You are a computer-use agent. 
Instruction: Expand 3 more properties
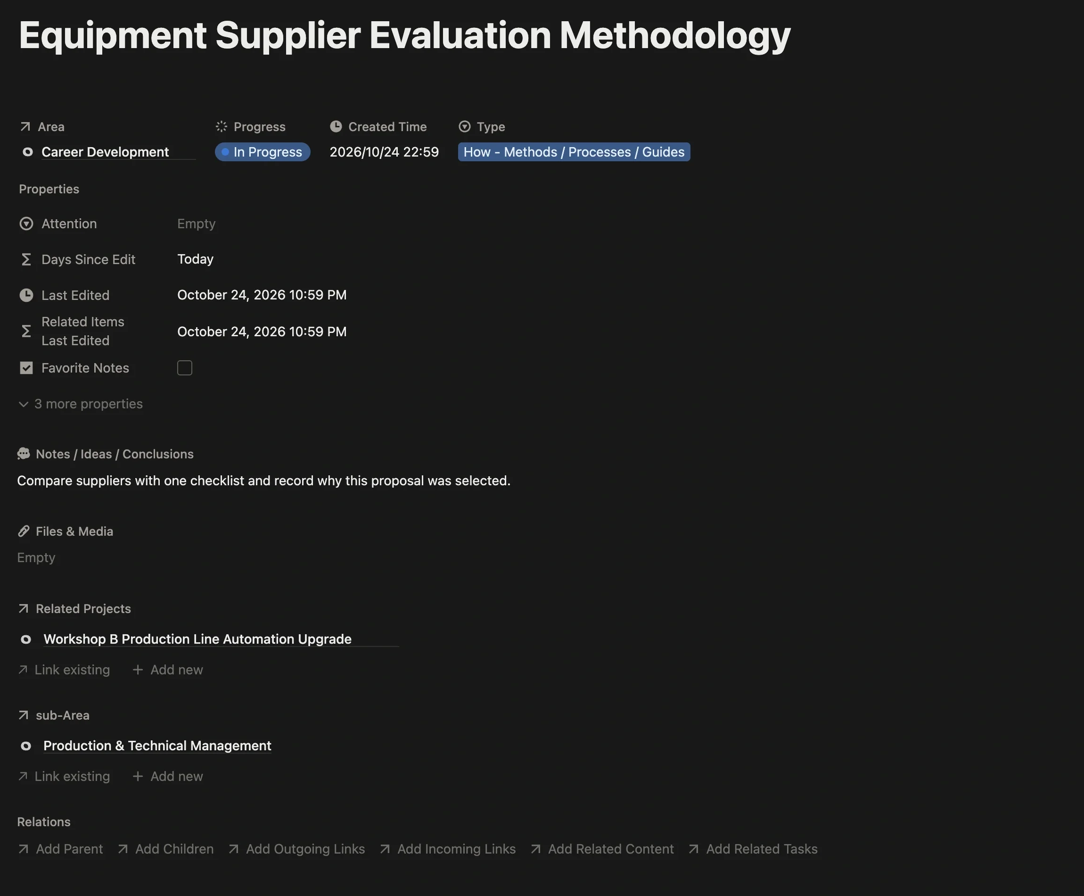point(81,404)
